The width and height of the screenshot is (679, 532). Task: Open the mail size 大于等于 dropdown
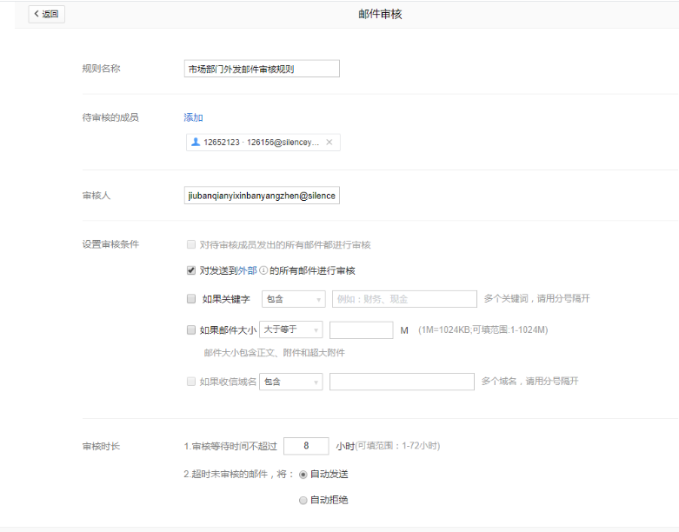coord(290,329)
